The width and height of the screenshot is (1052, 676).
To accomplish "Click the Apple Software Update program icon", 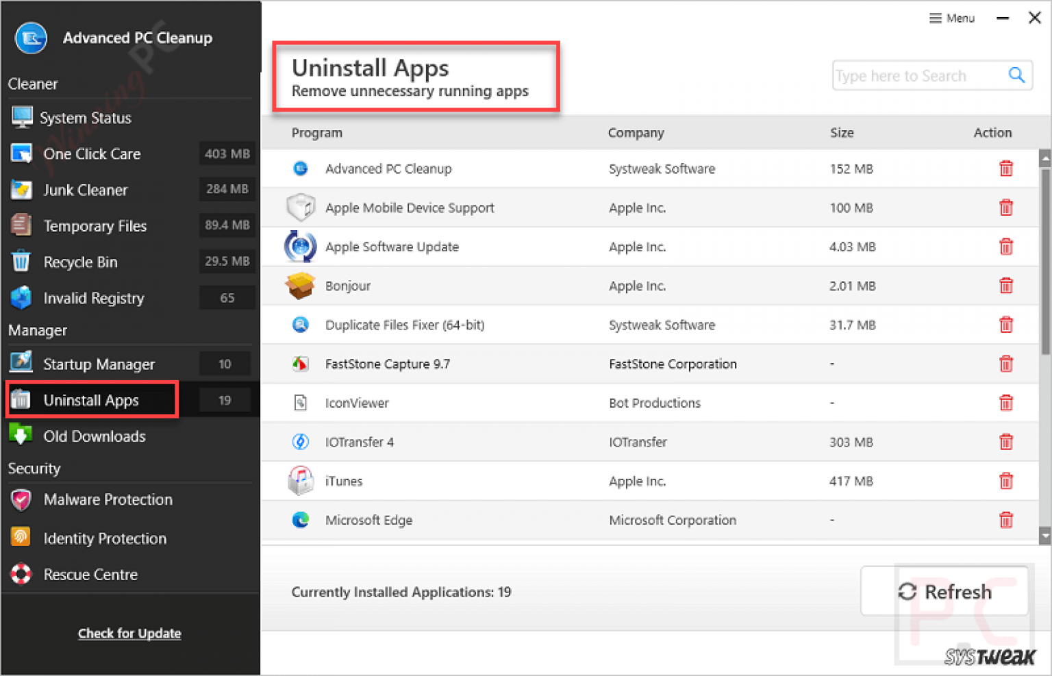I will (x=301, y=247).
